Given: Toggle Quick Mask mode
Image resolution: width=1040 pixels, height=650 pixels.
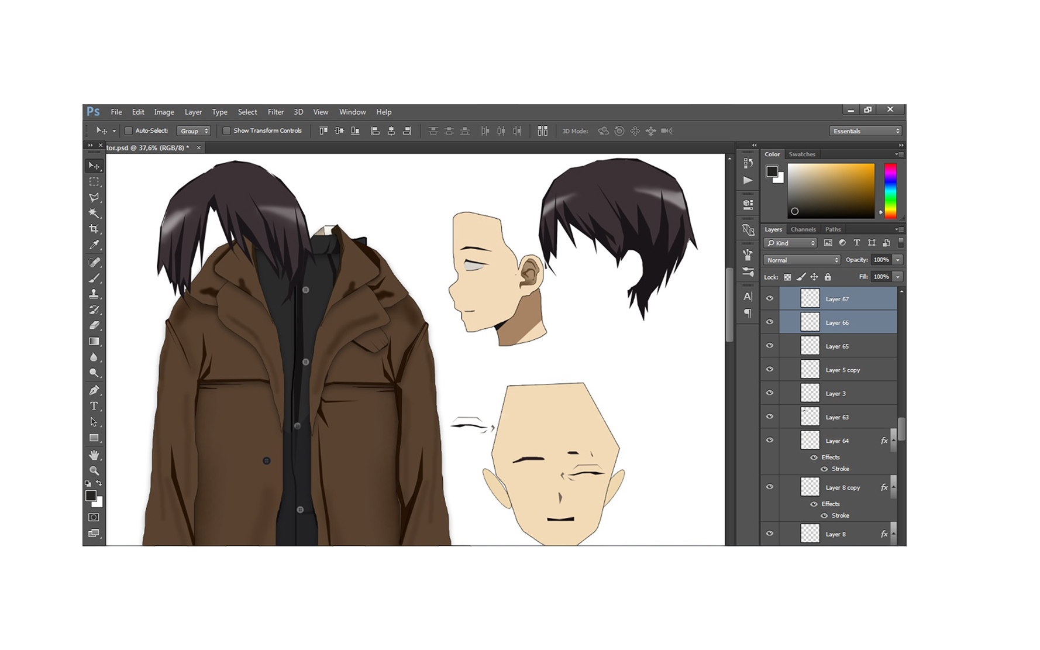Looking at the screenshot, I should click(x=94, y=517).
